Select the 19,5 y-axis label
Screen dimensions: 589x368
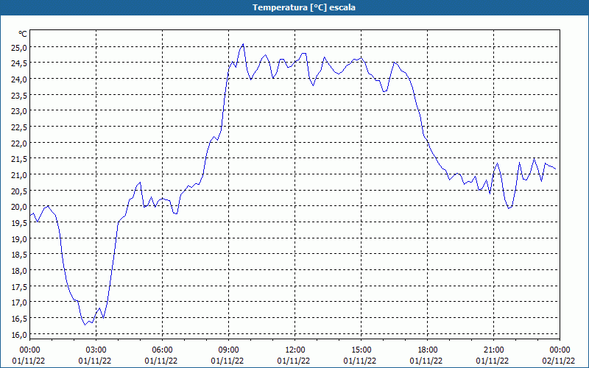pos(20,223)
